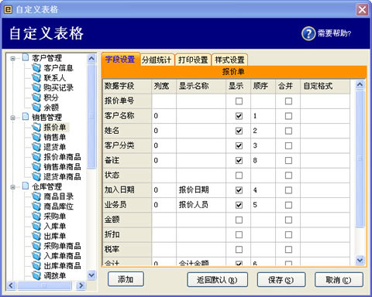The height and width of the screenshot is (297, 372).
Task: Toggle 显示 checkbox for 备注 row
Action: click(x=239, y=161)
